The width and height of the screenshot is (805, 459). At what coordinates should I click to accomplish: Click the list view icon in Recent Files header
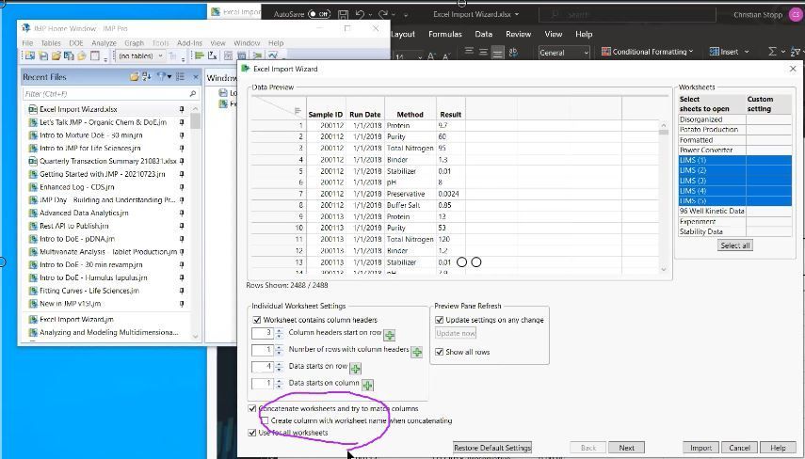(x=180, y=77)
